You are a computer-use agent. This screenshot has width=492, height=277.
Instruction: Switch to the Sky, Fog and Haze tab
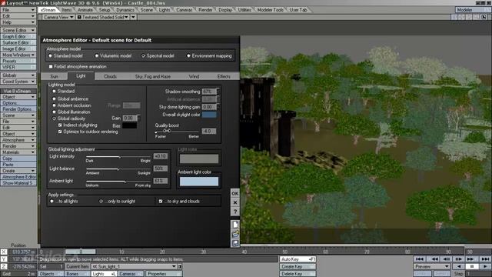(x=153, y=76)
